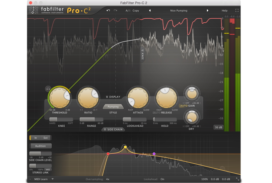Click the Side Chain Level slider

(x=40, y=153)
